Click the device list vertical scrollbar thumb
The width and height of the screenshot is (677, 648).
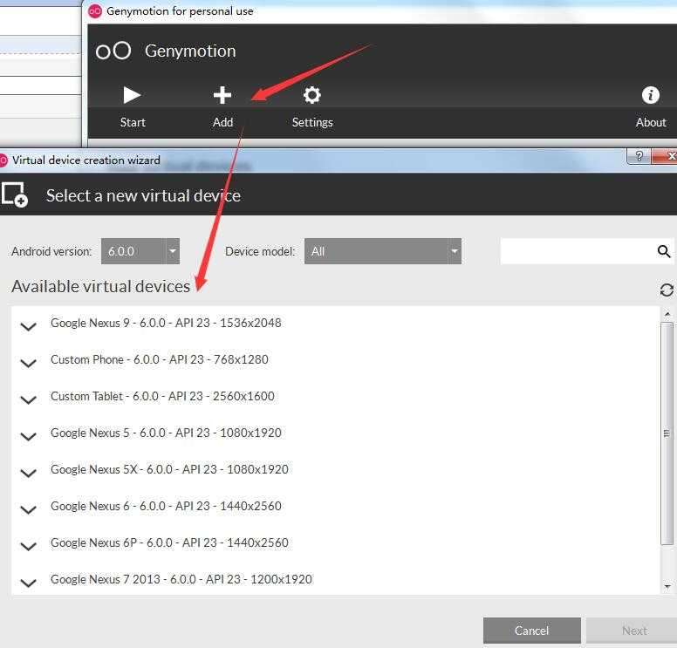667,433
